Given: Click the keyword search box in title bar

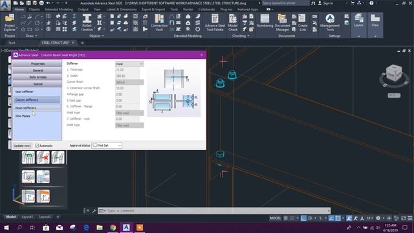Looking at the screenshot, I should [x=285, y=3].
